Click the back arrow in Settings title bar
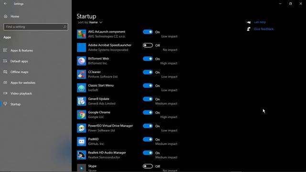Screen dimensions: 306x172 pos(5,4)
